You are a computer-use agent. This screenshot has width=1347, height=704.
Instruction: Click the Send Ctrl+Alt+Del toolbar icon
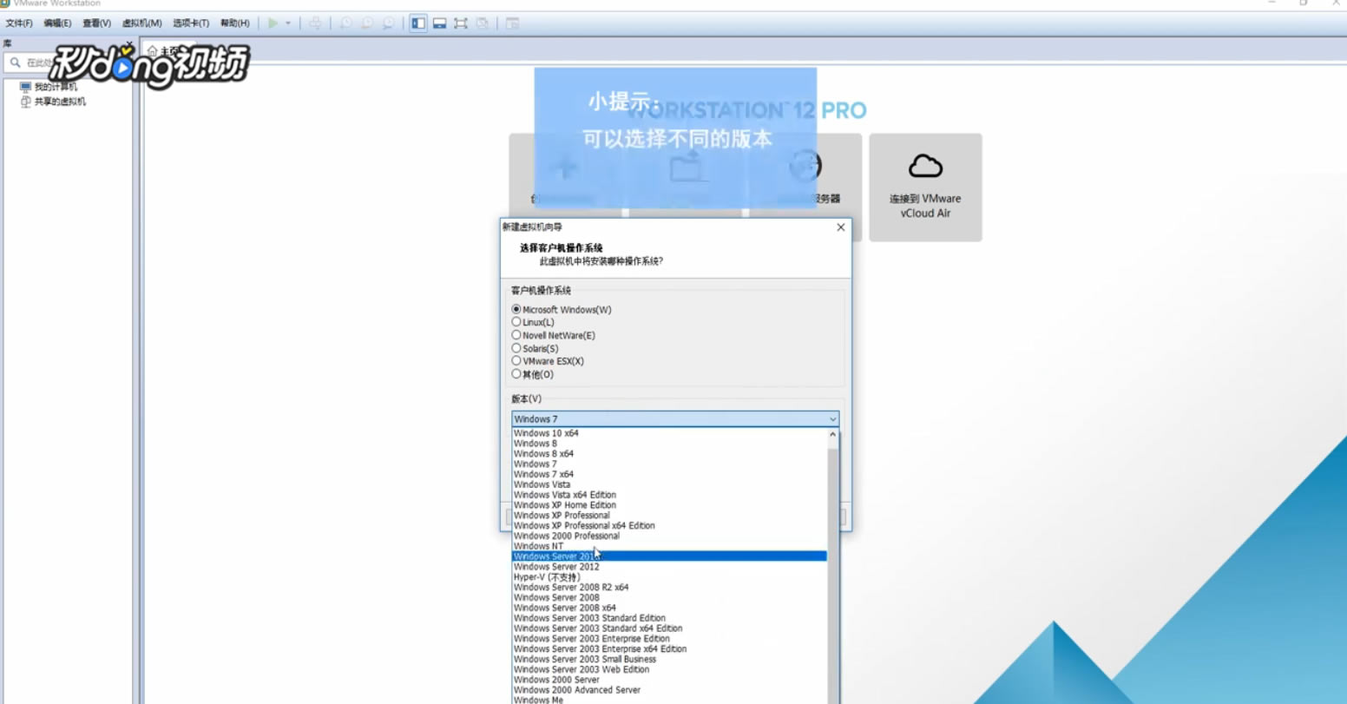tap(315, 23)
